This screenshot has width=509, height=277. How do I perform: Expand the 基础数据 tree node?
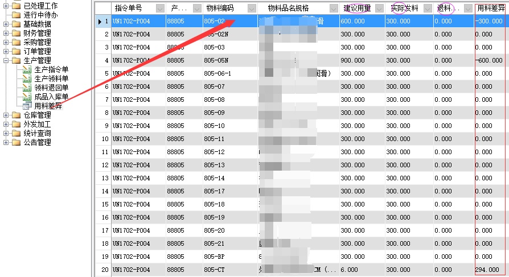[6, 24]
